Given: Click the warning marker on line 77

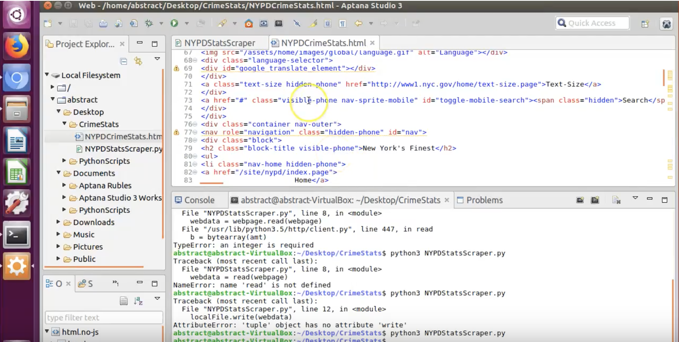Looking at the screenshot, I should coord(177,132).
